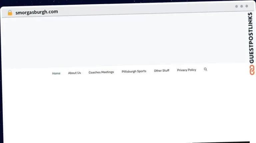The height and width of the screenshot is (143, 256).
Task: Go to the Home nav item
Action: point(56,73)
